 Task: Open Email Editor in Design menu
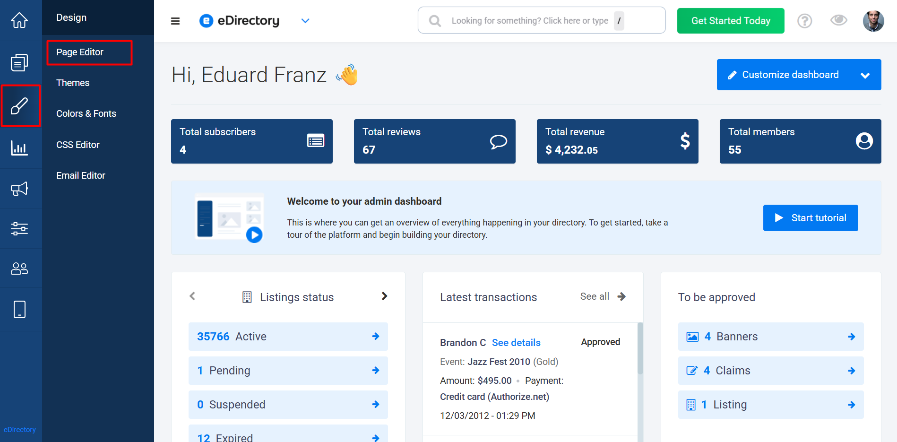click(81, 176)
